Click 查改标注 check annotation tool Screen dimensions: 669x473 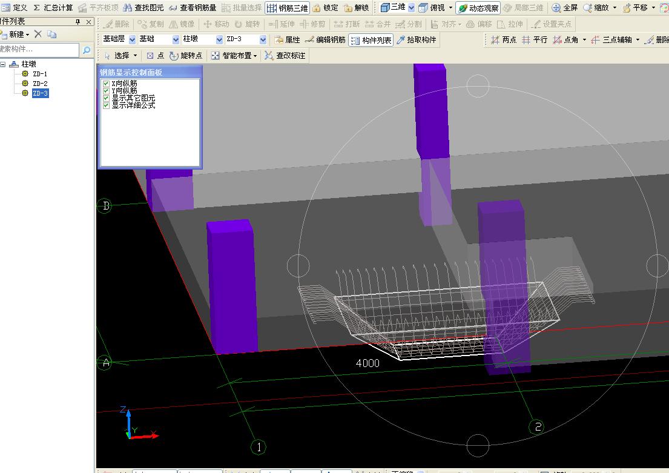tap(285, 56)
